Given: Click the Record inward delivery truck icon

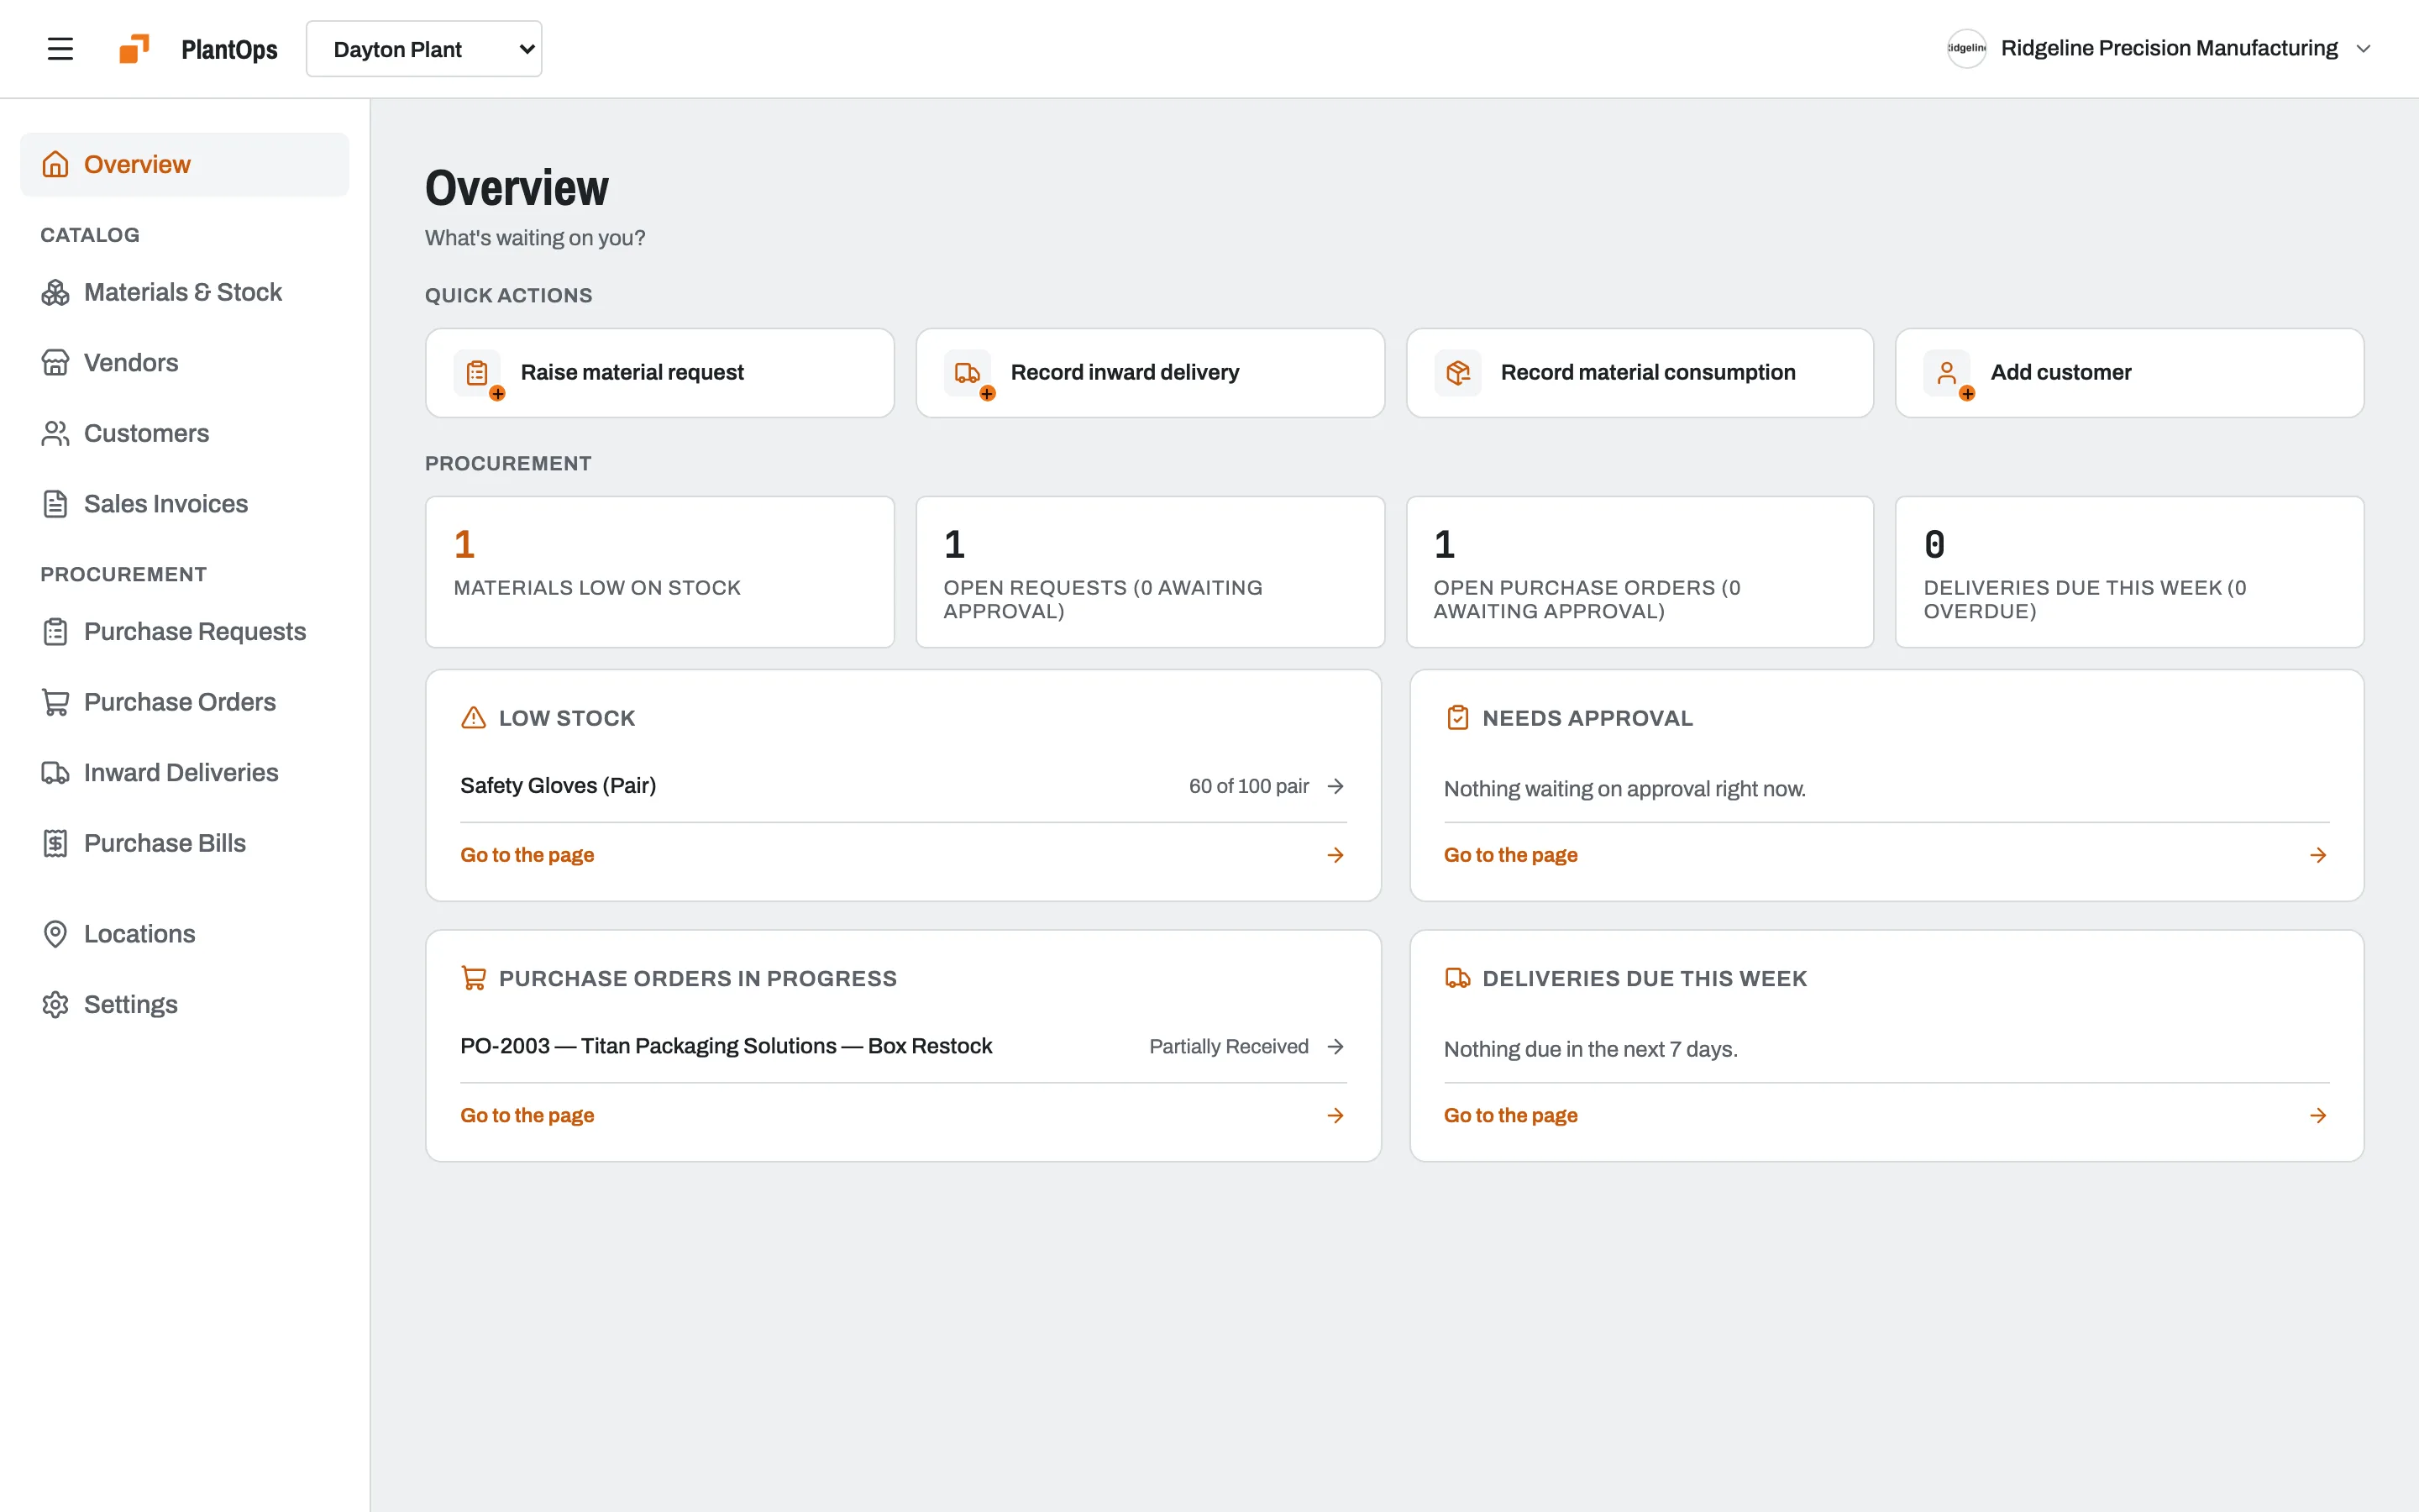Looking at the screenshot, I should click(x=967, y=373).
